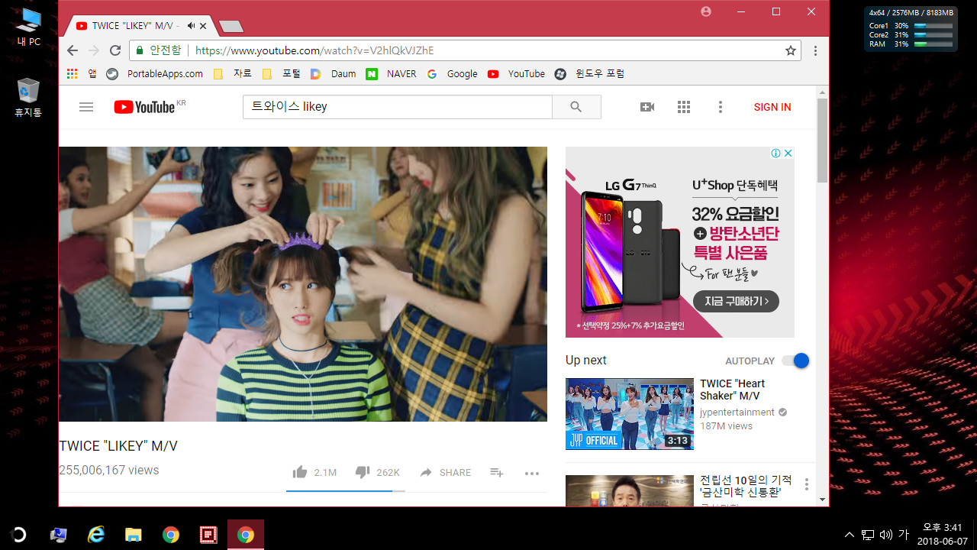Open Internet Explorer from taskbar

coord(96,535)
